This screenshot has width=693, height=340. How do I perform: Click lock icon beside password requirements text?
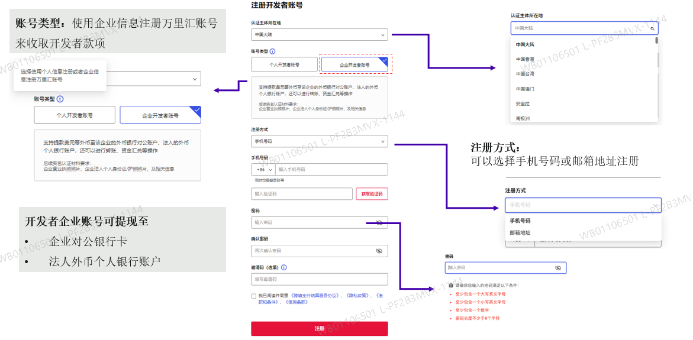tap(451, 285)
